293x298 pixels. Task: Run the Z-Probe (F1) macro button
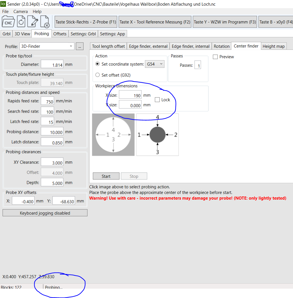coord(86,22)
